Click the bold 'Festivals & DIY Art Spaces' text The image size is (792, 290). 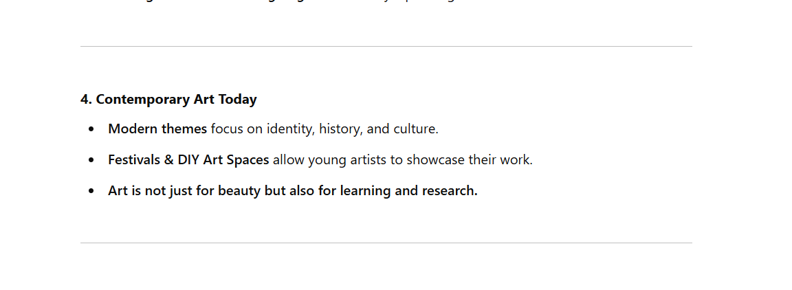[188, 160]
